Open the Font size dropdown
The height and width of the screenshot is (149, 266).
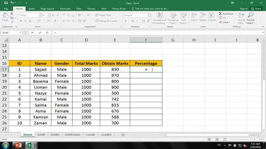coord(49,15)
